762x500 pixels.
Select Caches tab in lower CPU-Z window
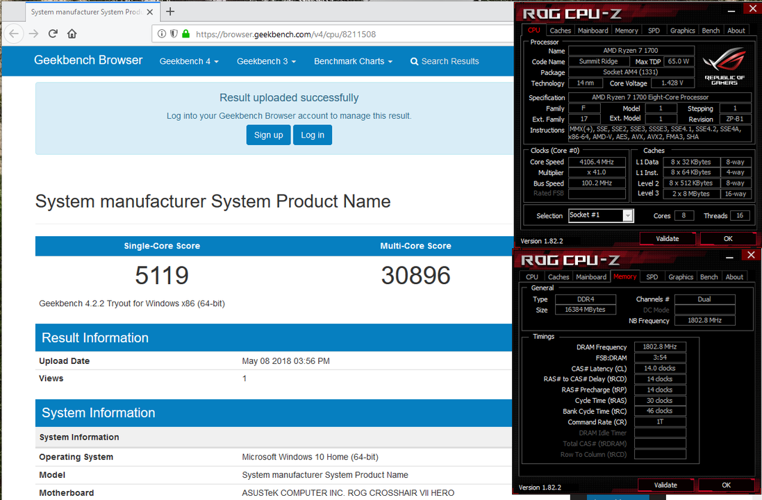click(558, 276)
